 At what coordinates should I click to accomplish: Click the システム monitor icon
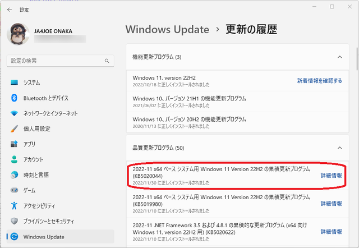(14, 82)
